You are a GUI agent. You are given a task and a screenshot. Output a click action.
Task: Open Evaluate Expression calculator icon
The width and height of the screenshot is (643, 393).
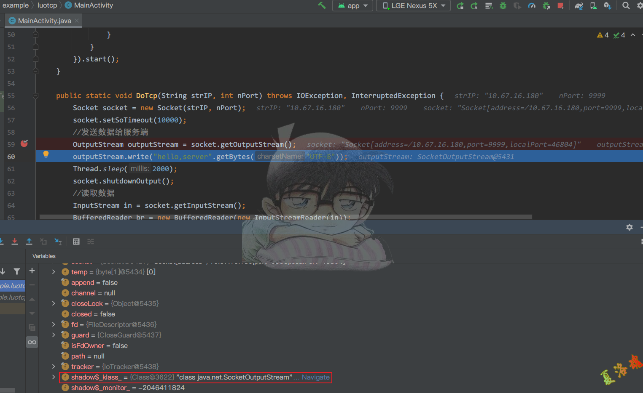pyautogui.click(x=76, y=241)
